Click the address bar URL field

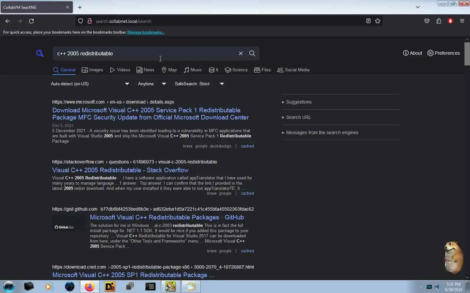[x=228, y=21]
